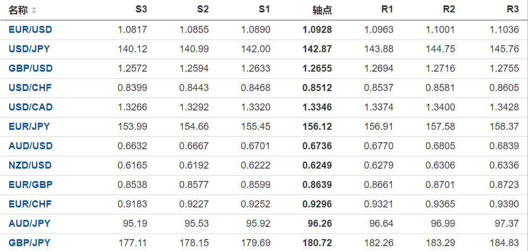View the GBP/JPY pair details
The height and width of the screenshot is (251, 528).
pos(29,243)
